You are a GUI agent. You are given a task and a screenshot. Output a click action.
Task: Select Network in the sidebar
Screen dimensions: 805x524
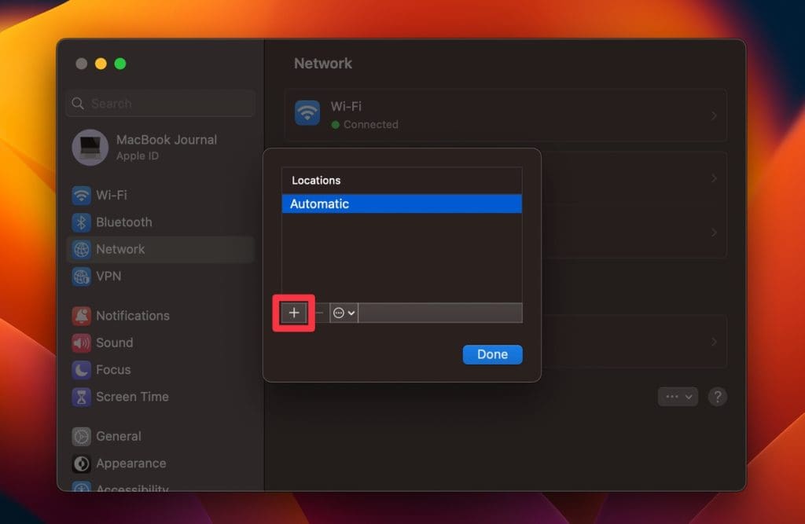click(x=160, y=249)
